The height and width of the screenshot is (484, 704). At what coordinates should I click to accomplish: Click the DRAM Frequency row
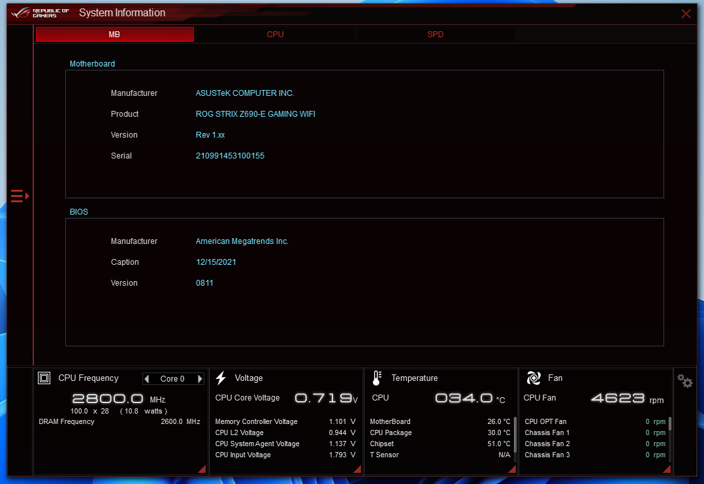point(120,421)
